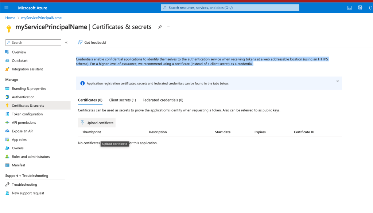This screenshot has height=213, width=373.
Task: Collapse the left sidebar with double chevron
Action: coord(66,43)
